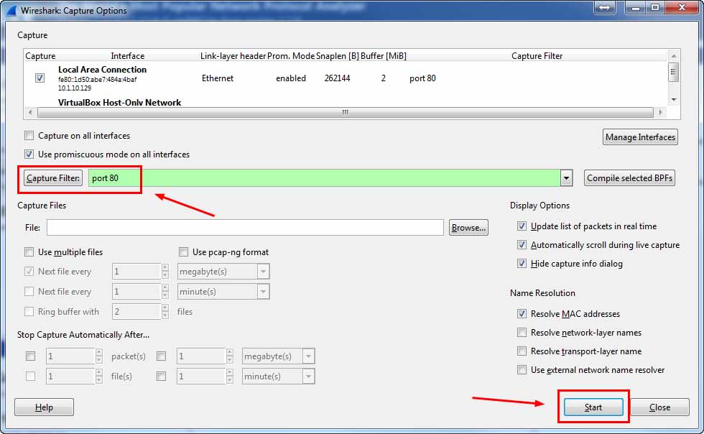
Task: Select the VirtualBox Host-Only Network interface row
Action: pos(119,103)
